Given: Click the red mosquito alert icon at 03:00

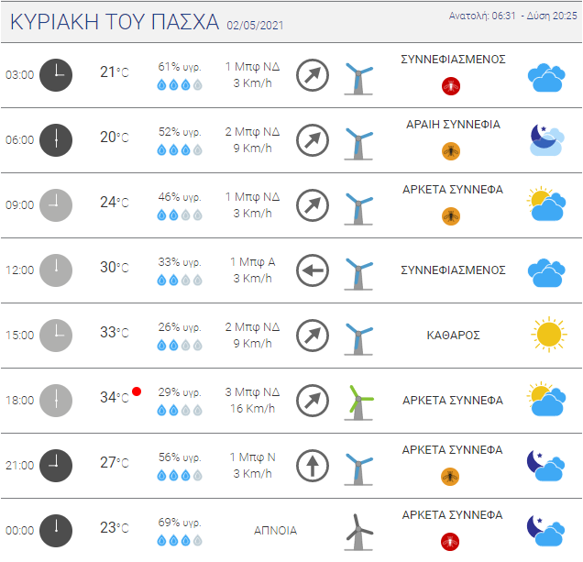Looking at the screenshot, I should pos(451,86).
